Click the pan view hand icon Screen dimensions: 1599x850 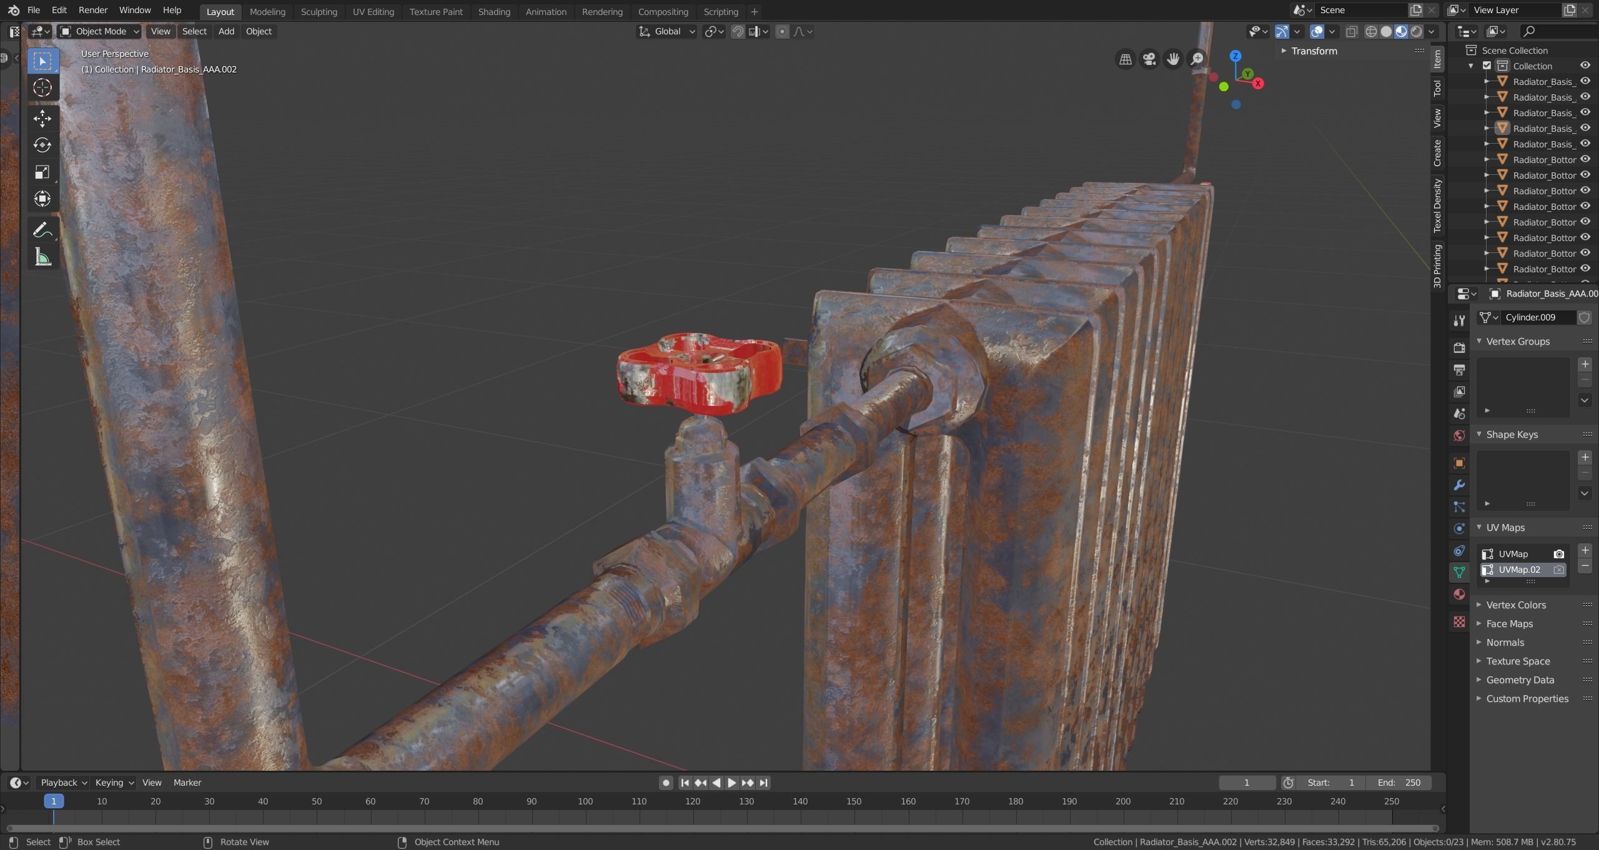point(1173,59)
